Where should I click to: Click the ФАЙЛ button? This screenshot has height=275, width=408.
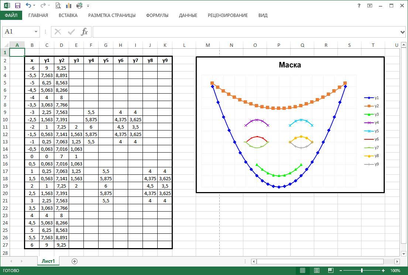(11, 15)
